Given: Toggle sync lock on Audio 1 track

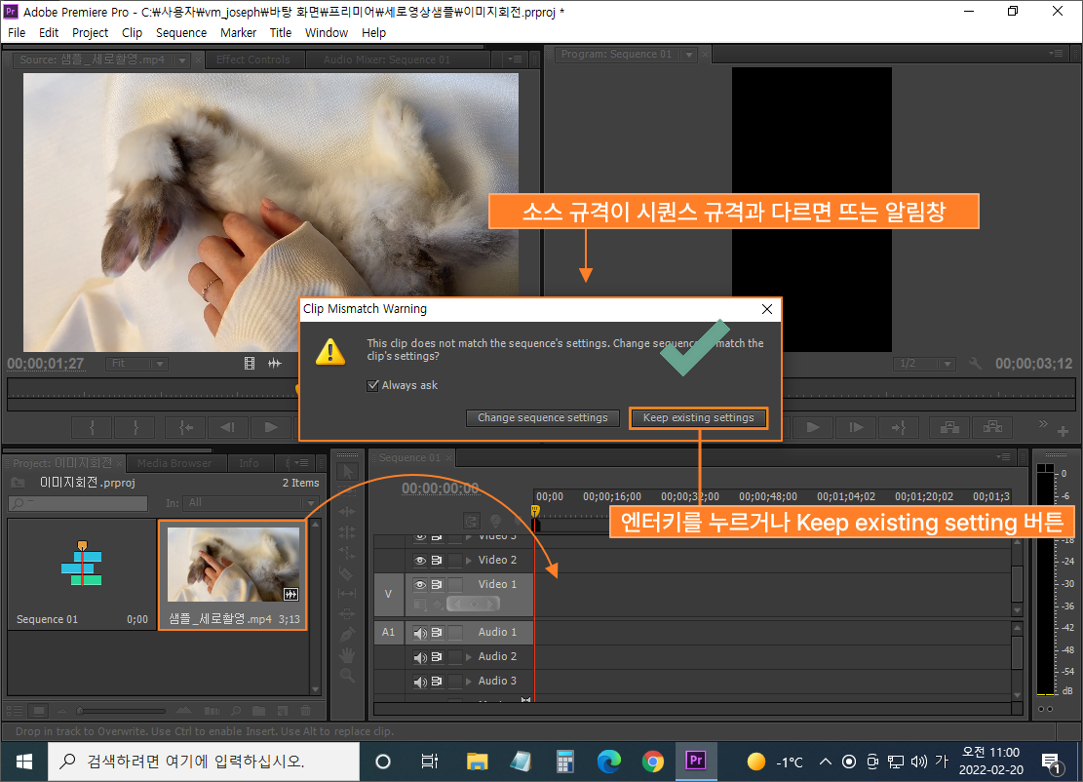Looking at the screenshot, I should pos(437,632).
